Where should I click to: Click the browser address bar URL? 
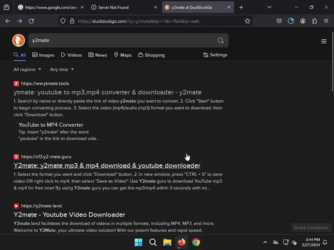[138, 21]
